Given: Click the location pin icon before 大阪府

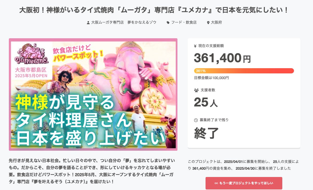Looking at the screenshot, I should click(208, 23).
